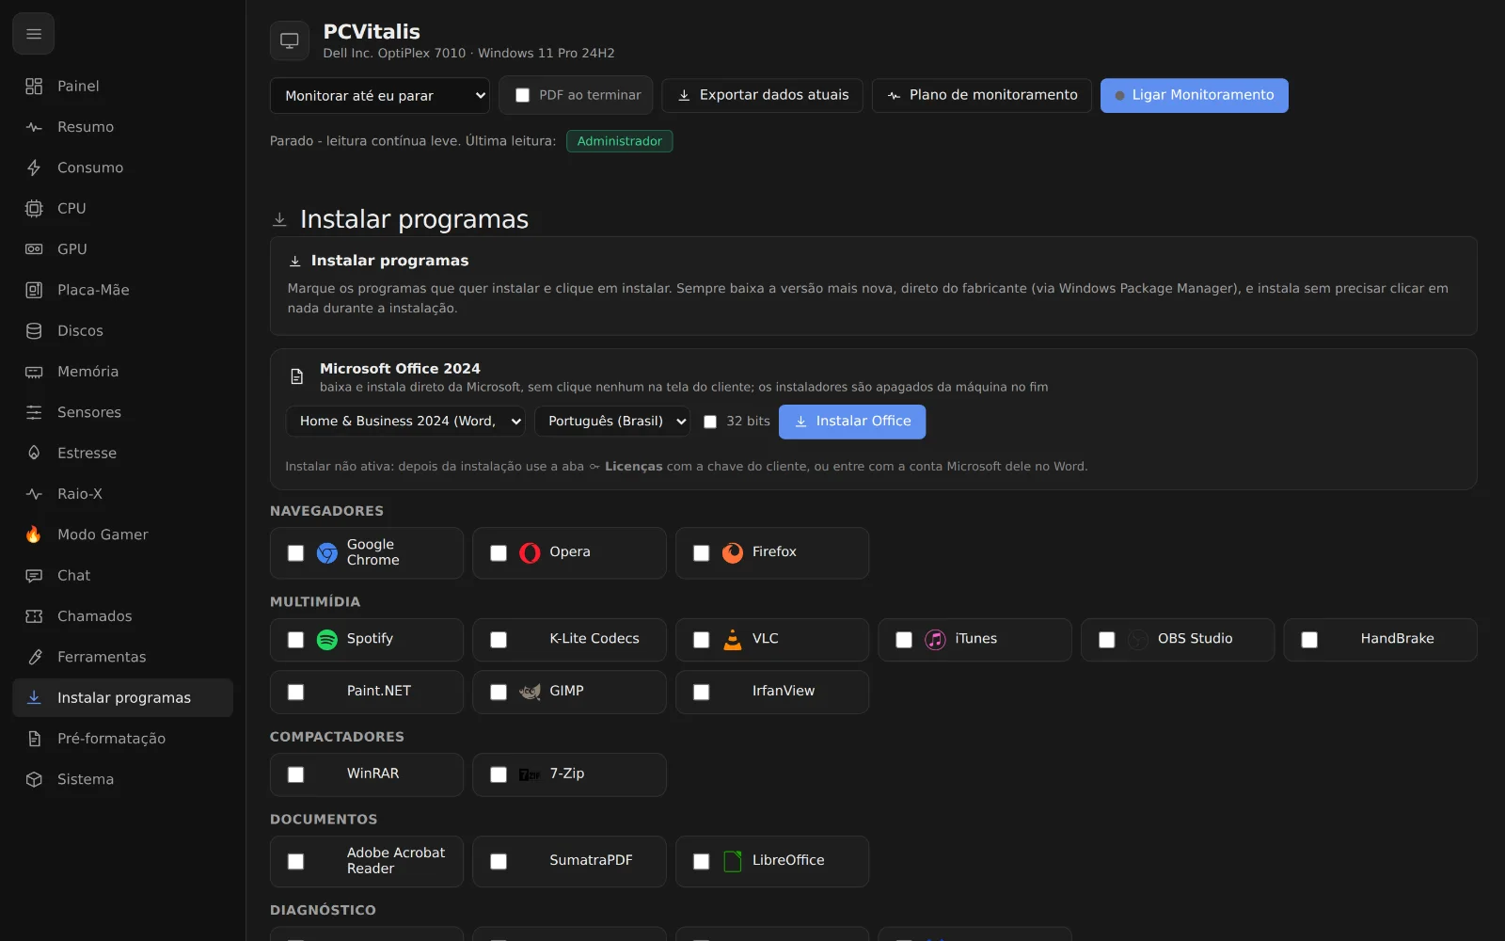The width and height of the screenshot is (1505, 941).
Task: Open the Português (Brasil) language dropdown
Action: point(612,422)
